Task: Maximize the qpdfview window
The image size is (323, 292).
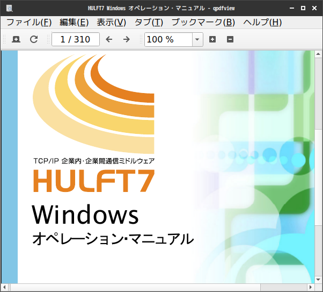Action: [x=303, y=8]
